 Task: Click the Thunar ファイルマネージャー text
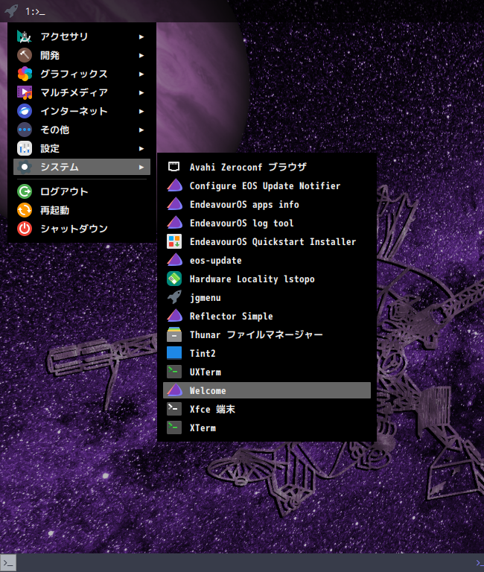tap(256, 335)
